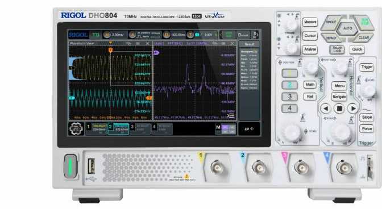This screenshot has height=209, width=382.
Task: Tap the orange trigger position marker T
Action: pos(111,50)
